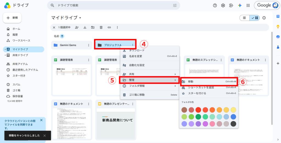The image size is (281, 143).
Task: Open the 新商品開発について presentation thumbnail
Action: 116,124
